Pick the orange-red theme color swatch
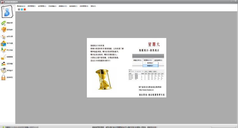 click(x=25, y=10)
